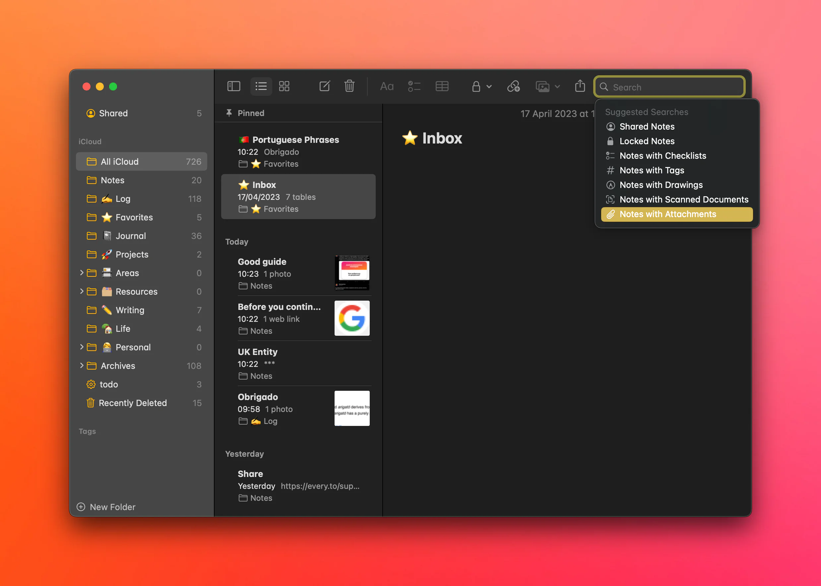Screen dimensions: 821x586
Task: Expand the Archives folder
Action: coord(82,366)
